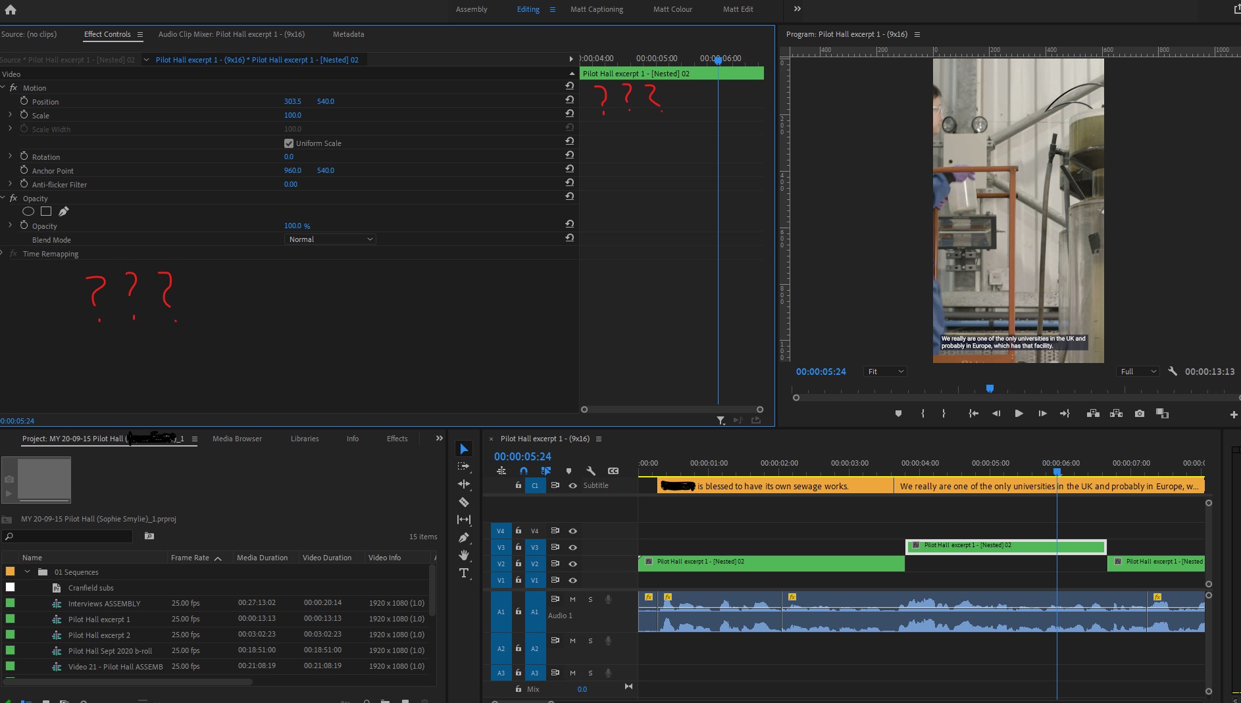Switch to the Assembly workspace
Screen dimensions: 1241x703
[x=471, y=9]
